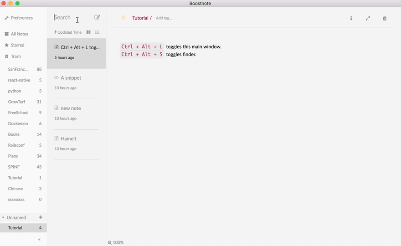
Task: Click the 100% zoom control
Action: click(116, 242)
